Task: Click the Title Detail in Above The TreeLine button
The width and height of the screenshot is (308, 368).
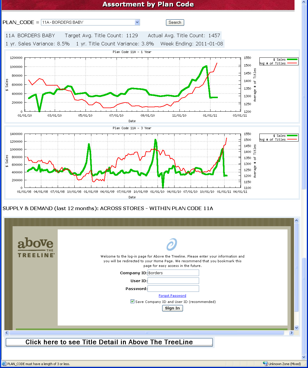Action: (x=109, y=342)
